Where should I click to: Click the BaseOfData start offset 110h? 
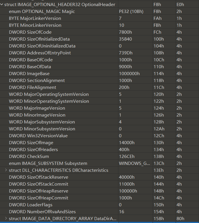[x=157, y=67]
